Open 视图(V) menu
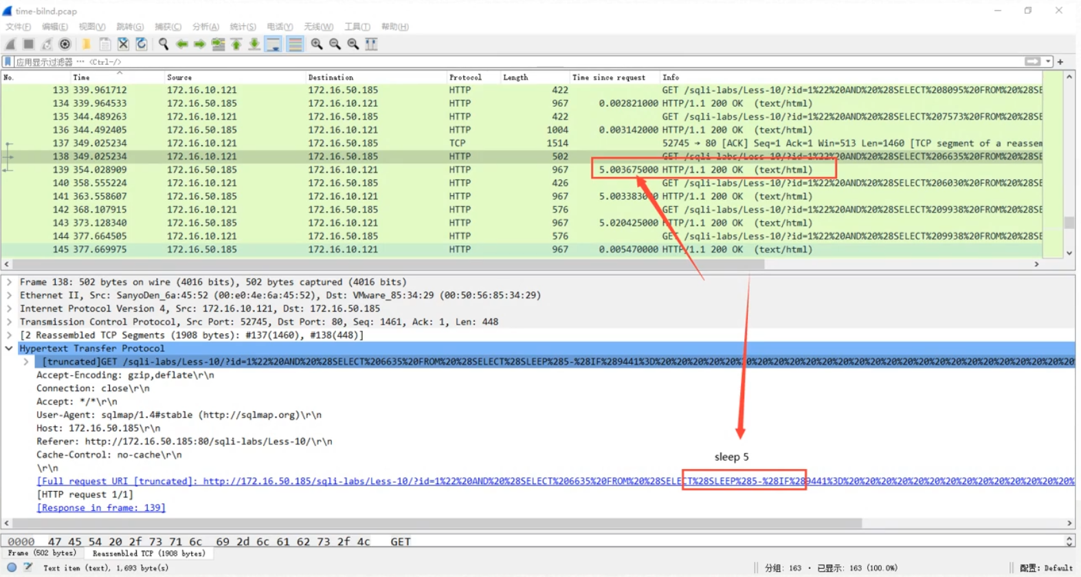1081x577 pixels. (92, 27)
